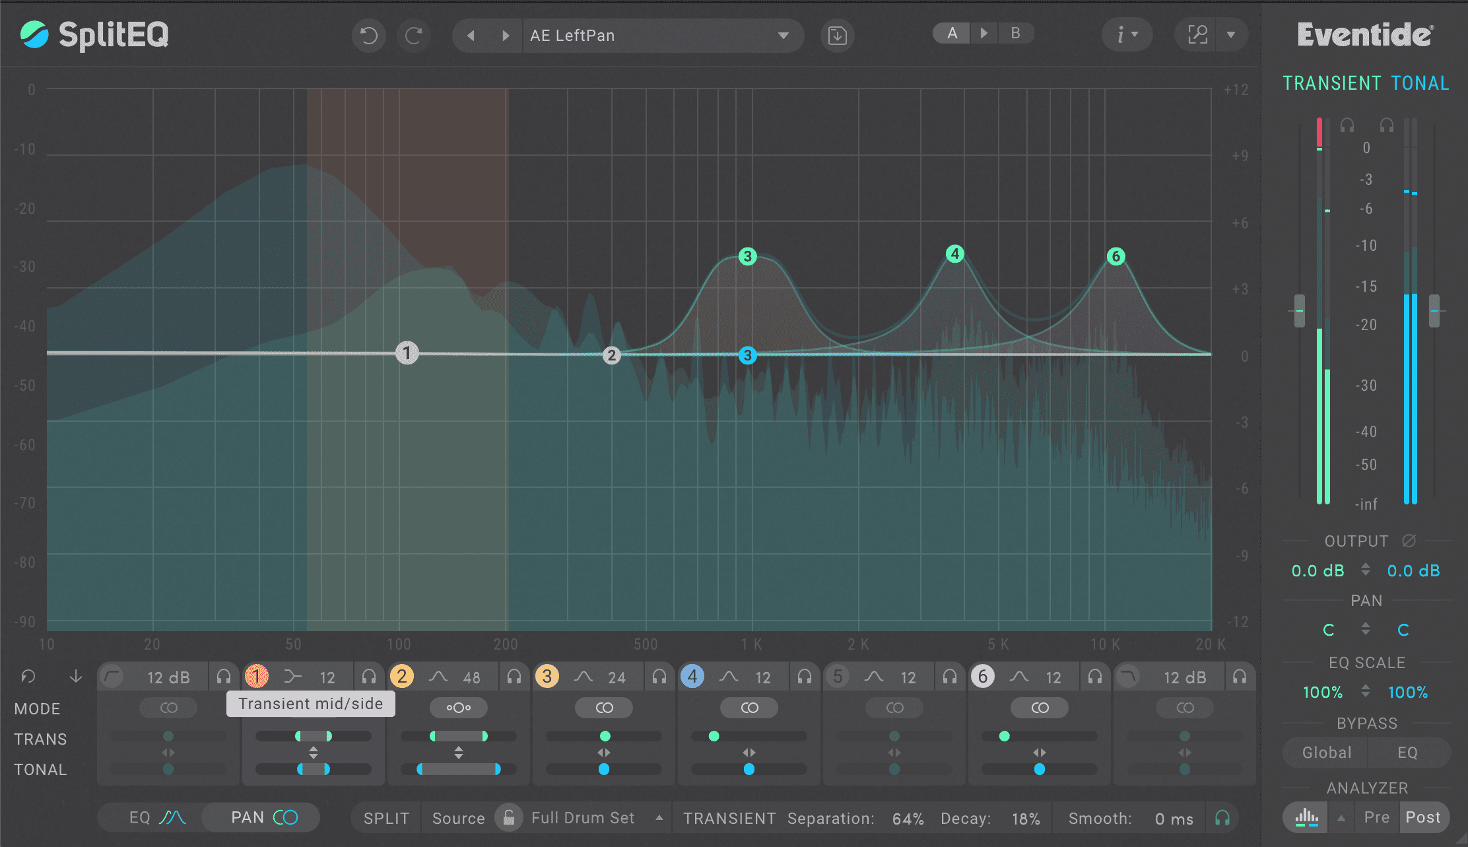Toggle the Source lock icon

coord(509,818)
